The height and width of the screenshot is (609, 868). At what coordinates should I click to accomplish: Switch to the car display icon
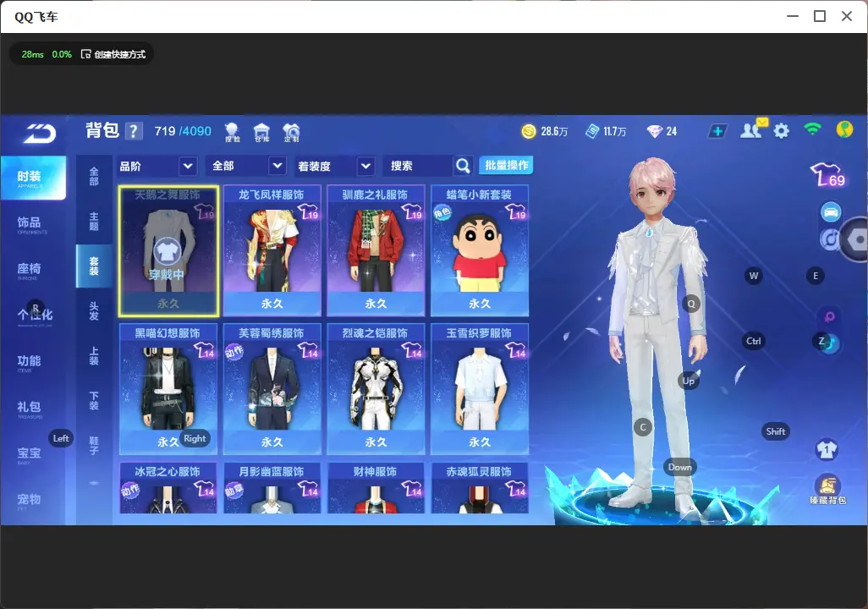coord(831,212)
